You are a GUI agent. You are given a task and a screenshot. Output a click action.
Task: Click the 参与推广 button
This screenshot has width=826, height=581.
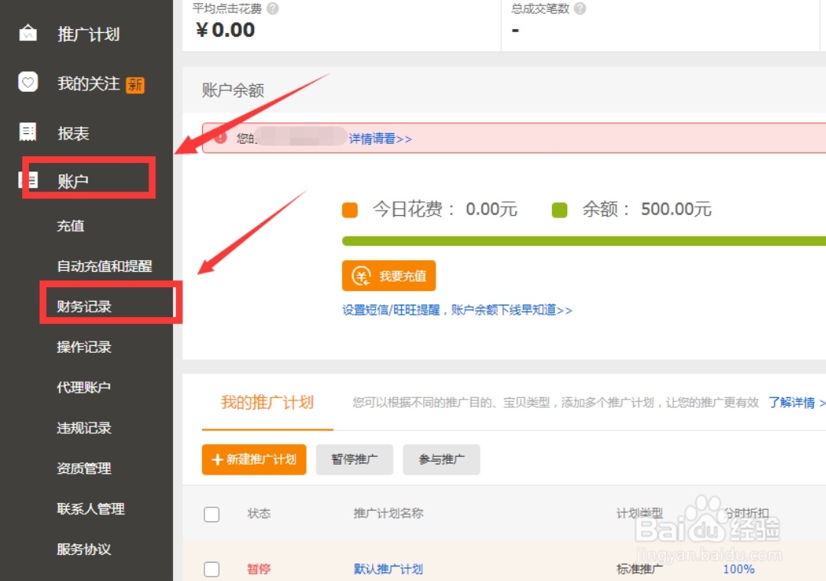[442, 459]
